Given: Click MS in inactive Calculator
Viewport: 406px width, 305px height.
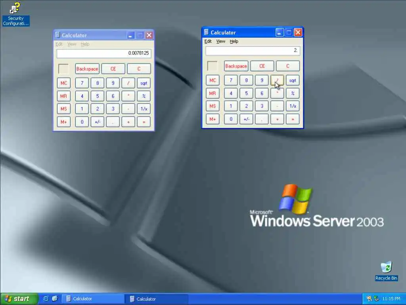Looking at the screenshot, I should click(64, 109).
